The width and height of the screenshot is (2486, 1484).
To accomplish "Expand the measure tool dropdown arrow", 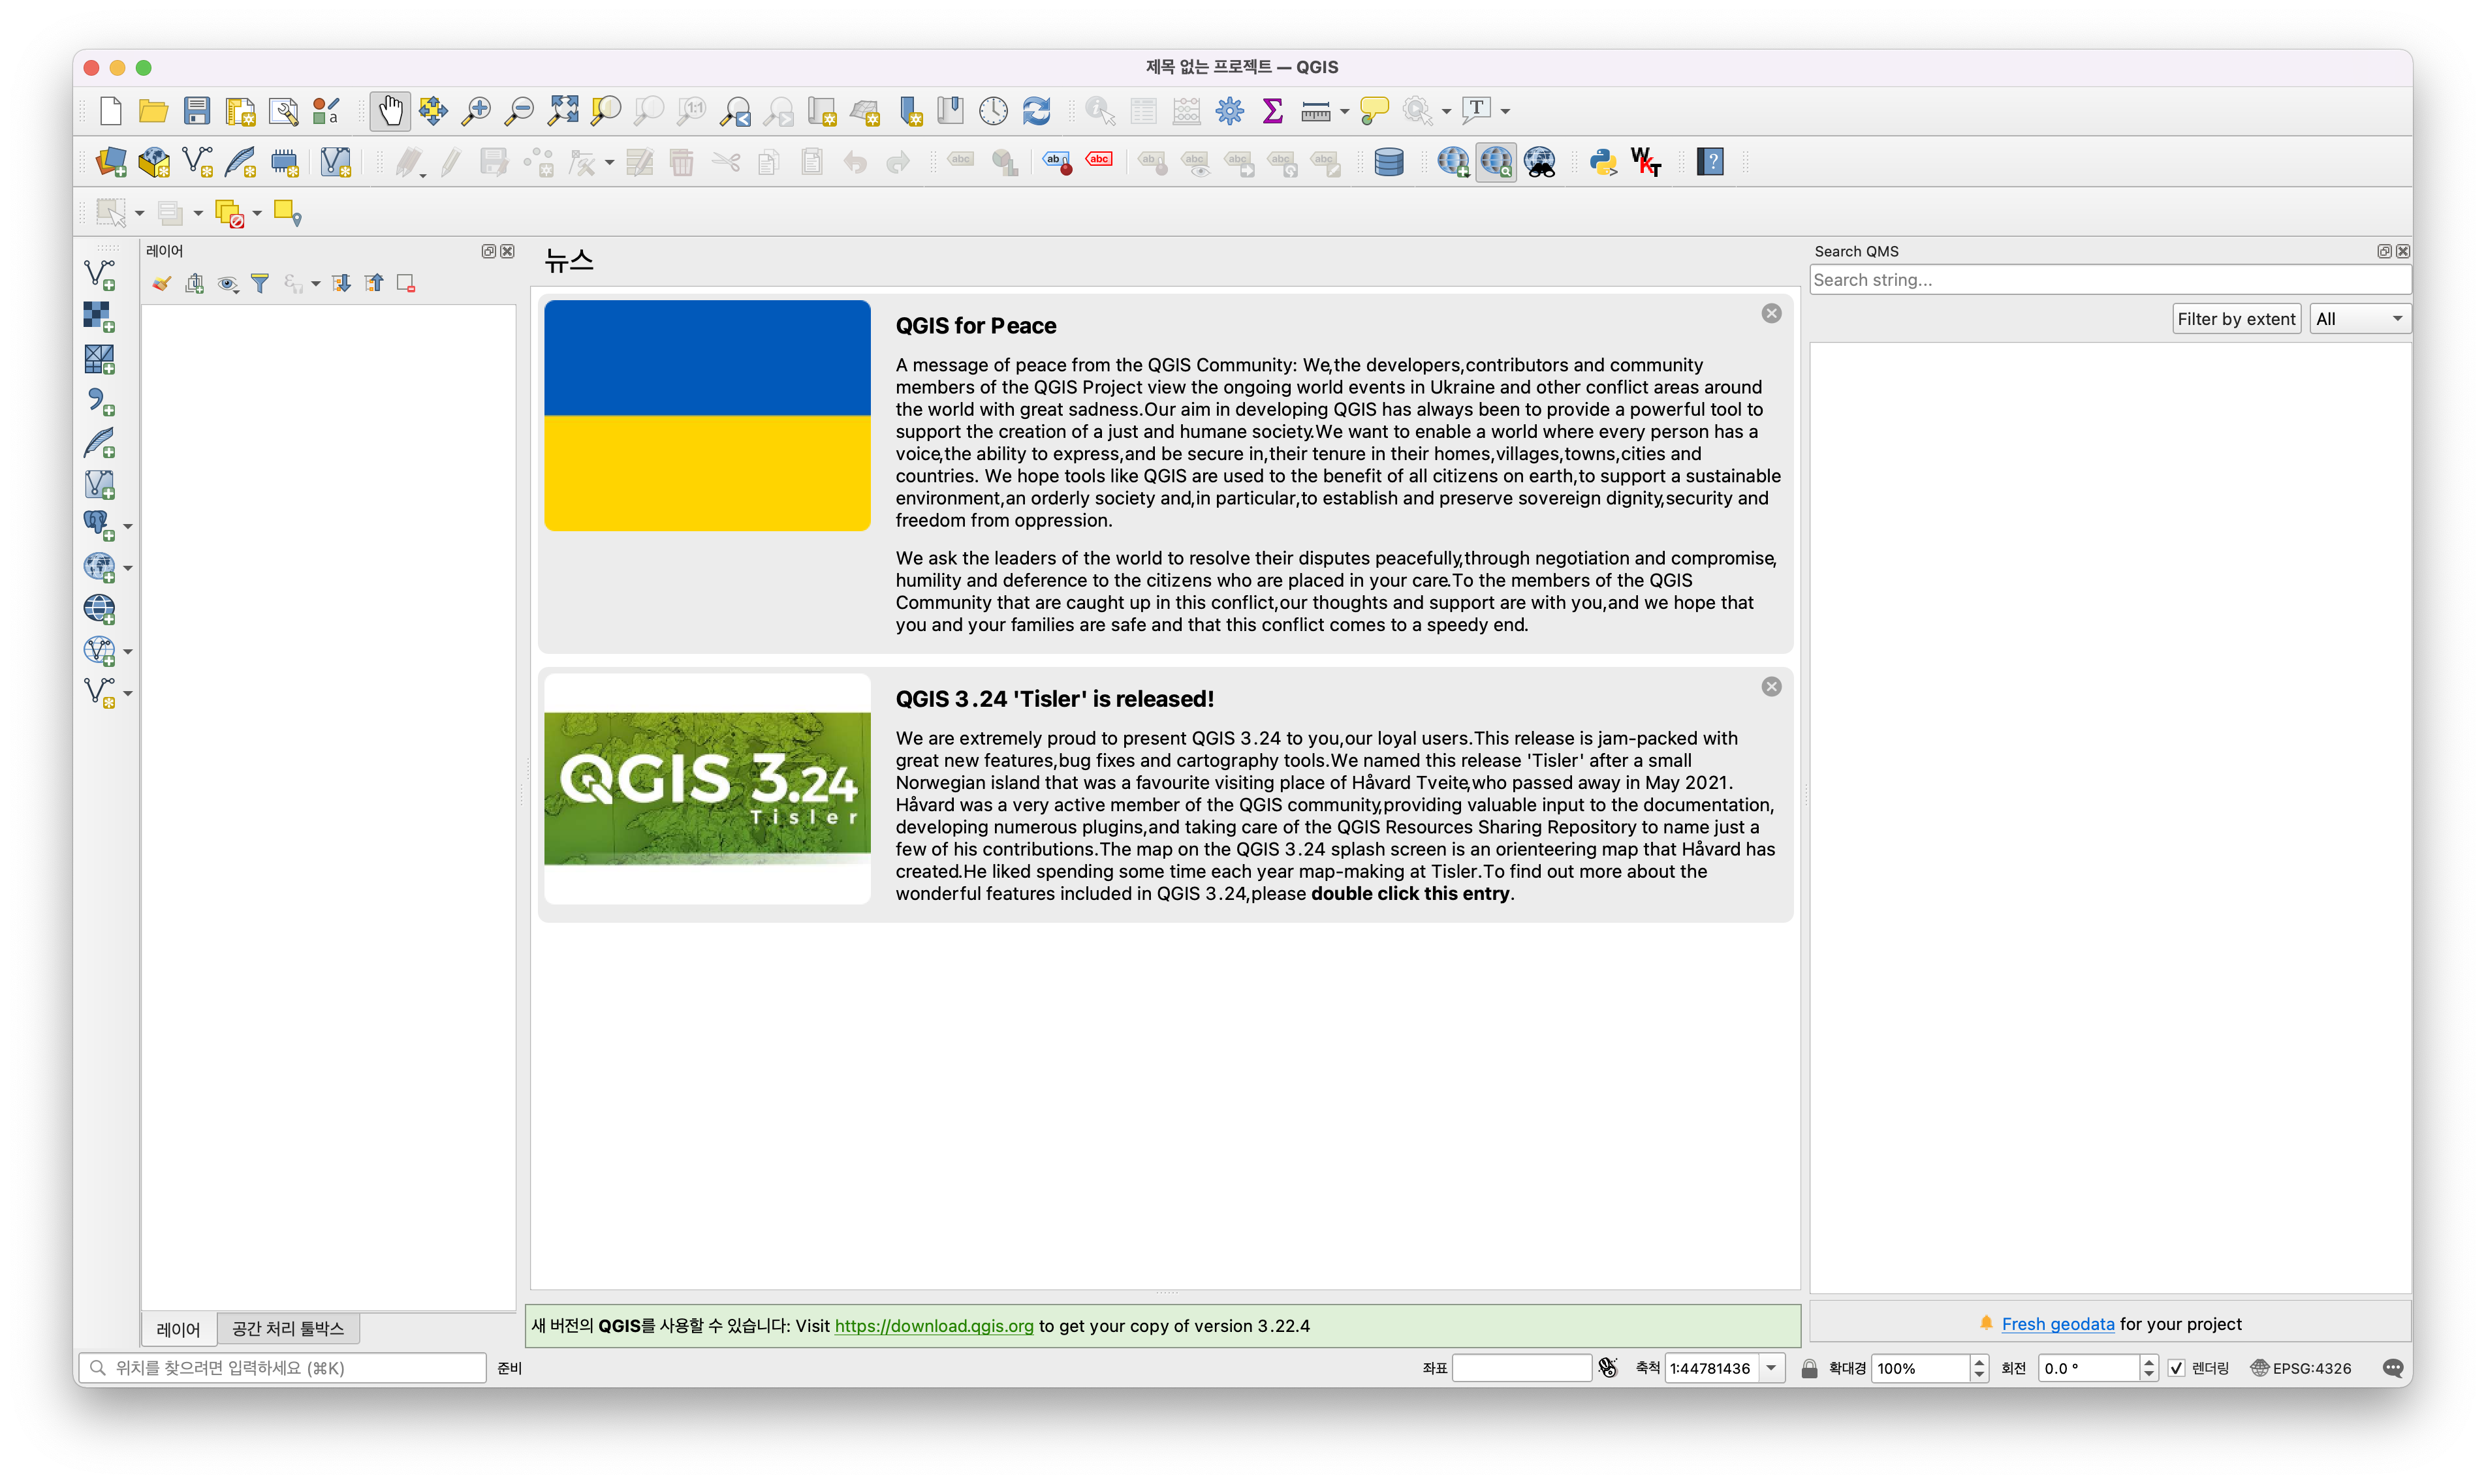I will point(1345,111).
